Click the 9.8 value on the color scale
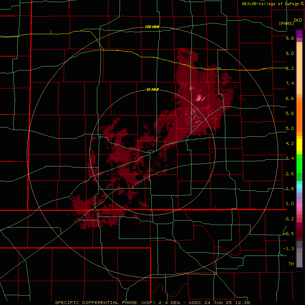 [x=290, y=38]
